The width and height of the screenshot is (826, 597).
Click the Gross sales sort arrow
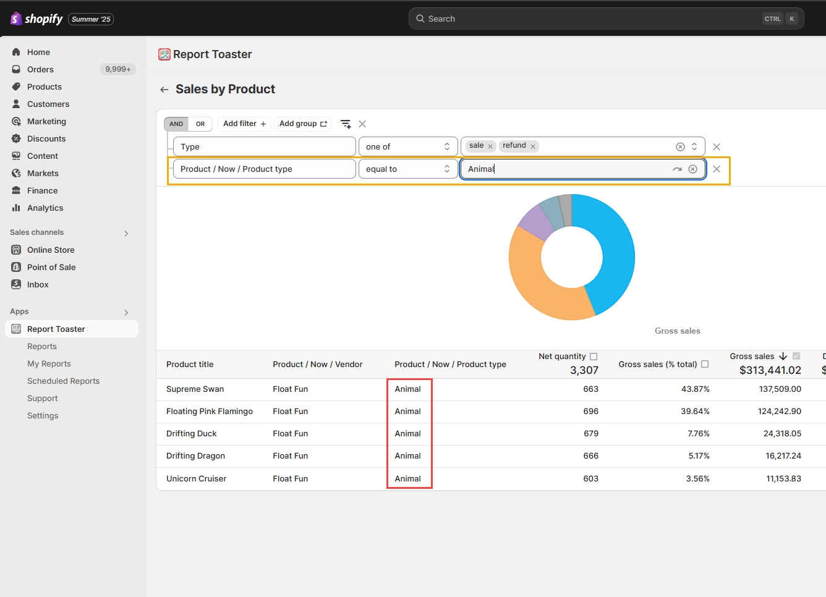click(783, 357)
